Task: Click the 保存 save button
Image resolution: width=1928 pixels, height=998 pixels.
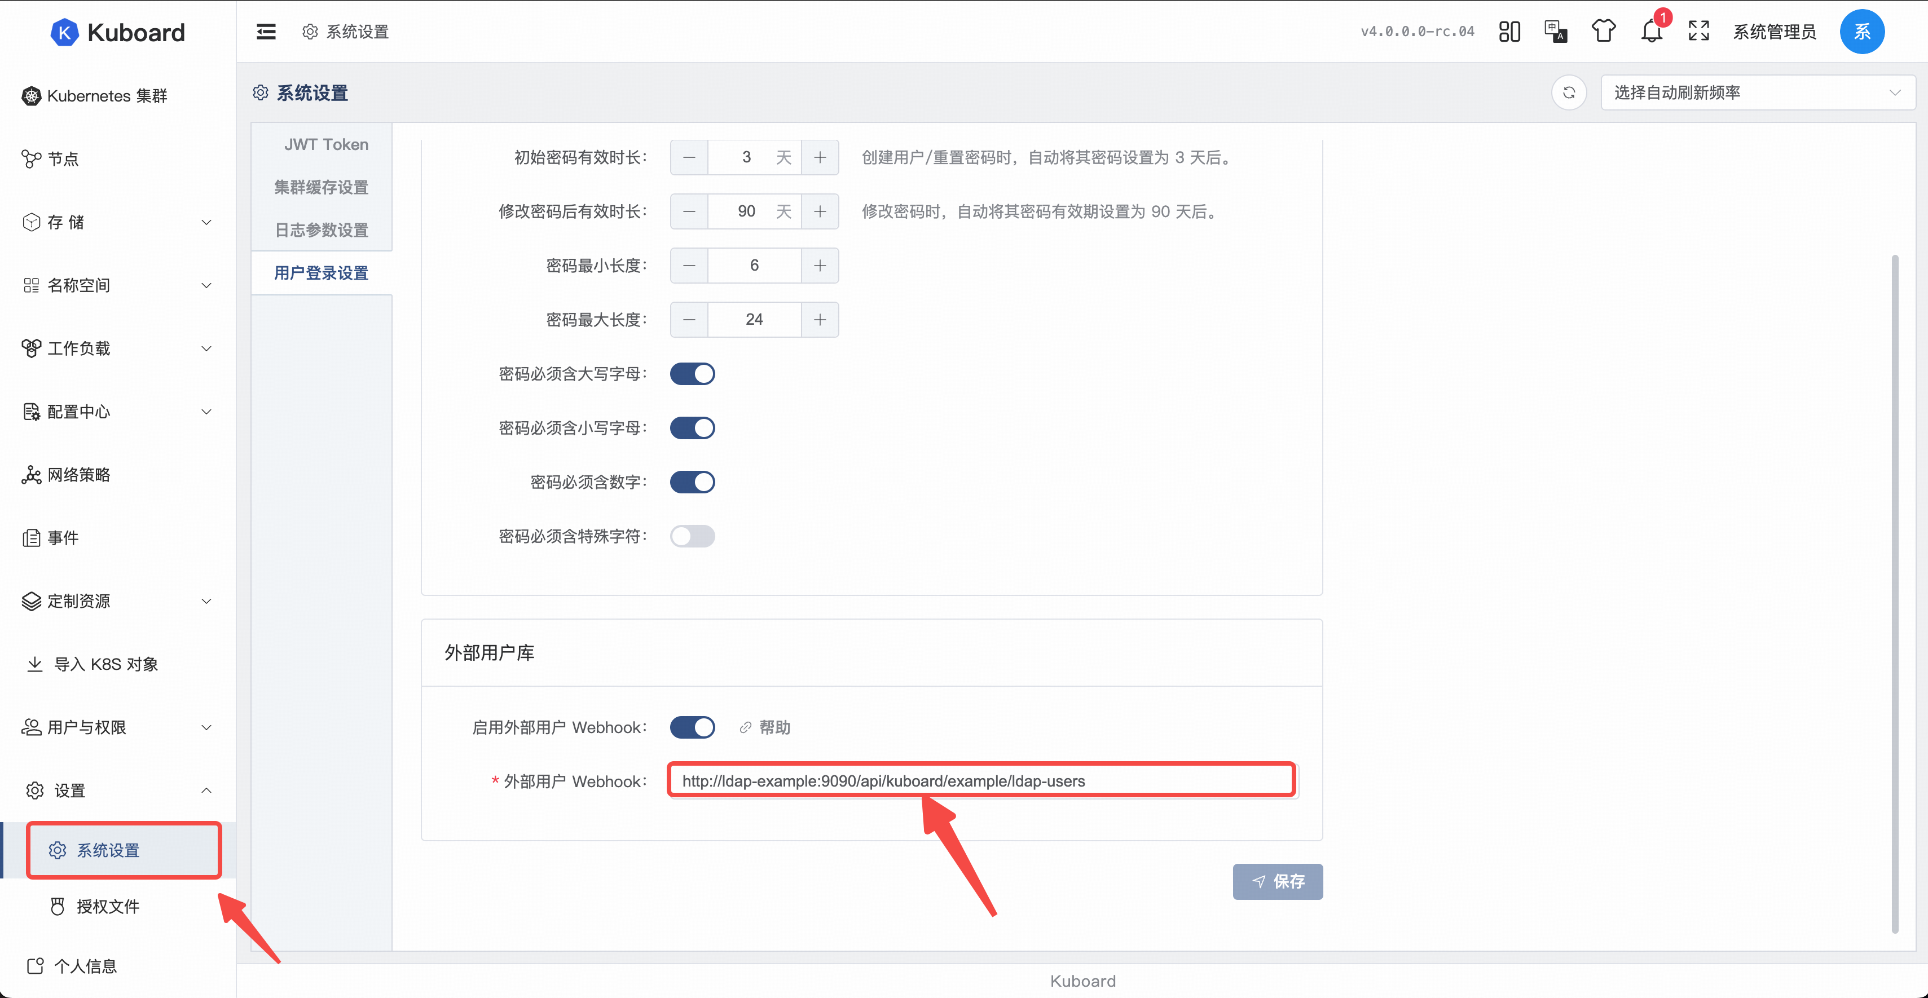Action: pos(1277,881)
